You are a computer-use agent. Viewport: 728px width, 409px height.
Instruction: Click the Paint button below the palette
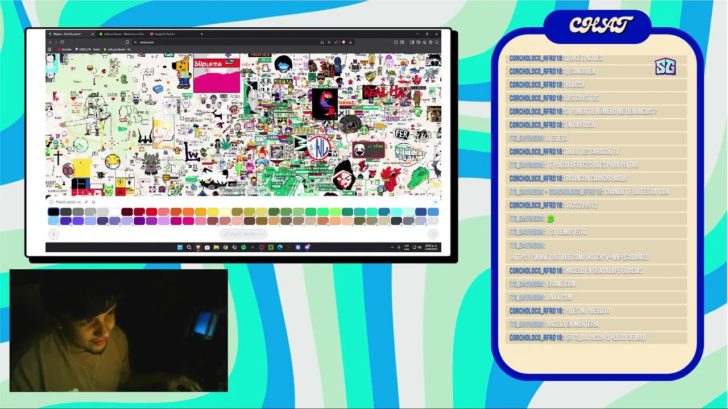243,234
